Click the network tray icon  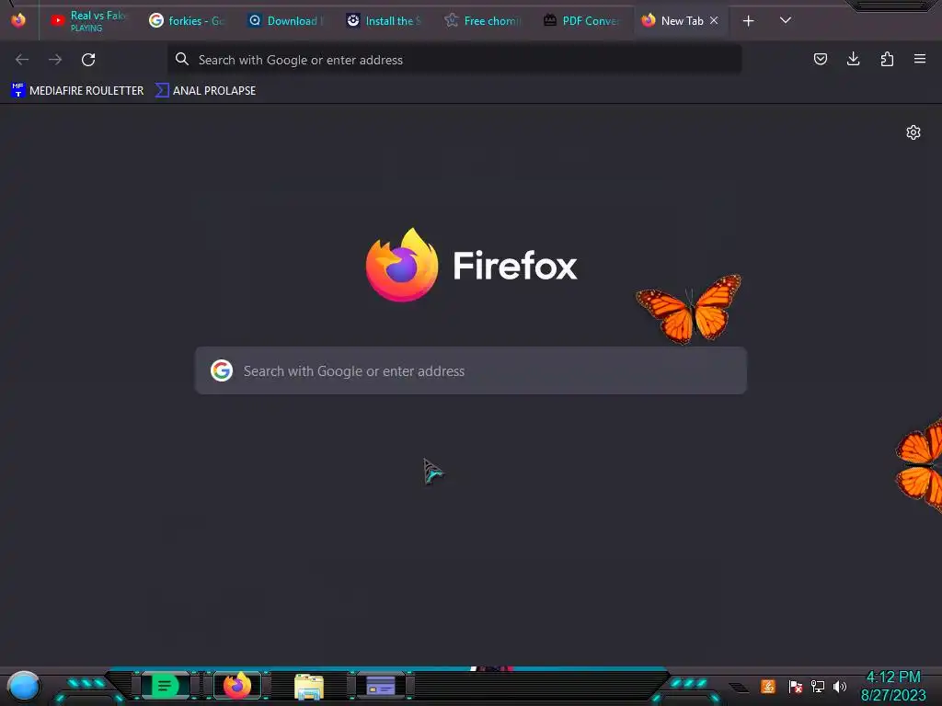[x=818, y=686]
